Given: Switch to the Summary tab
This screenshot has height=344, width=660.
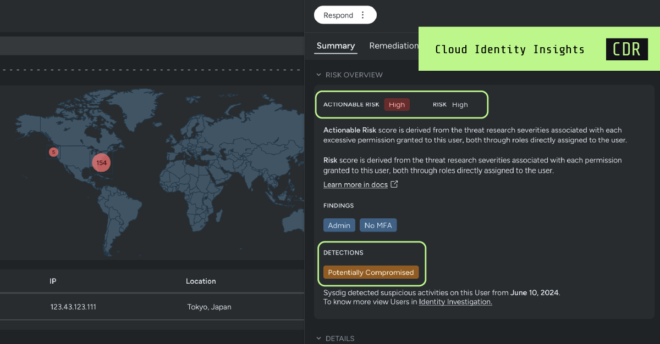Looking at the screenshot, I should pyautogui.click(x=335, y=46).
